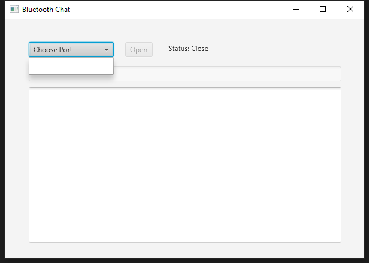Screen dimensions: 369x263
Task: Click the Bluetooth Chat title text
Action: pos(46,10)
